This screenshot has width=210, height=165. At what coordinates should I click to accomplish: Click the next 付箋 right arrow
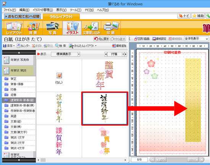[x=126, y=54]
